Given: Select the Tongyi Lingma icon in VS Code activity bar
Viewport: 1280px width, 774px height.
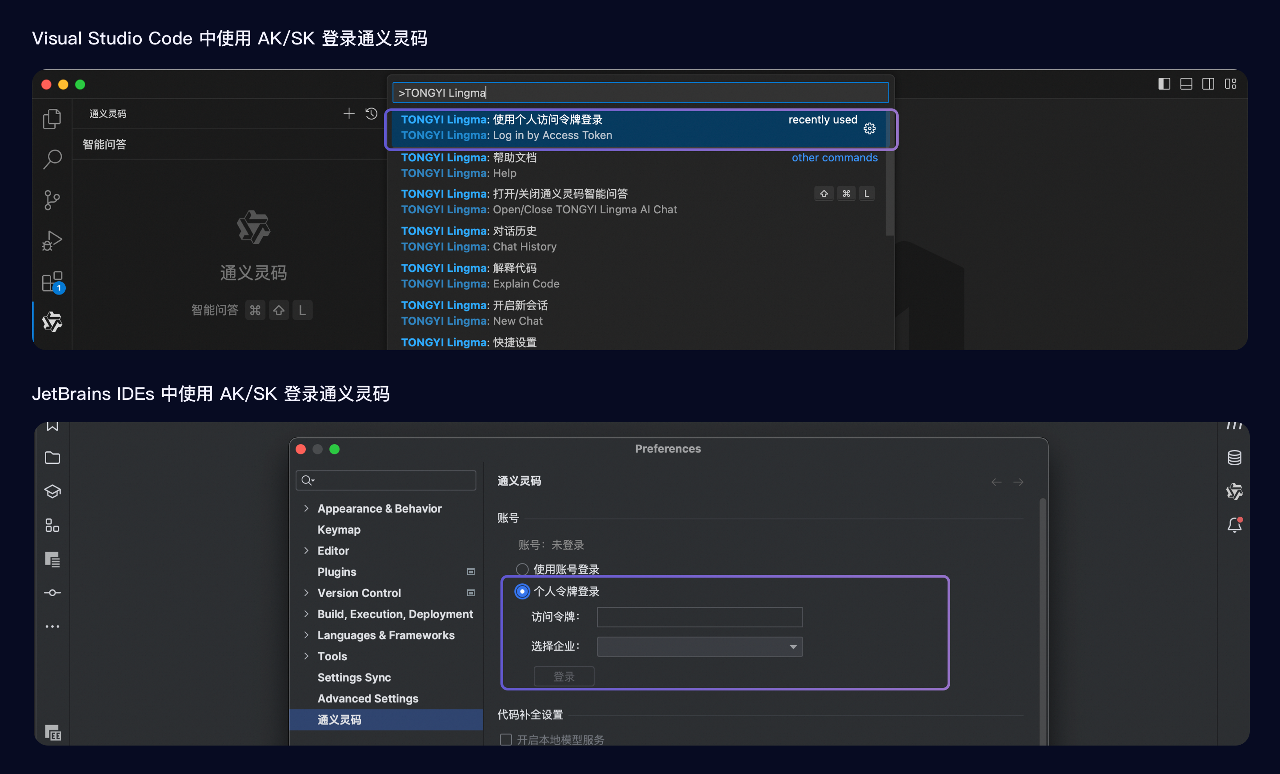Looking at the screenshot, I should click(52, 322).
